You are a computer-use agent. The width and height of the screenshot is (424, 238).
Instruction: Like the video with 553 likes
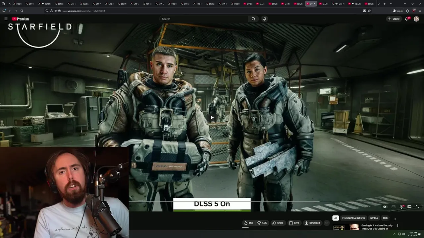click(x=248, y=223)
